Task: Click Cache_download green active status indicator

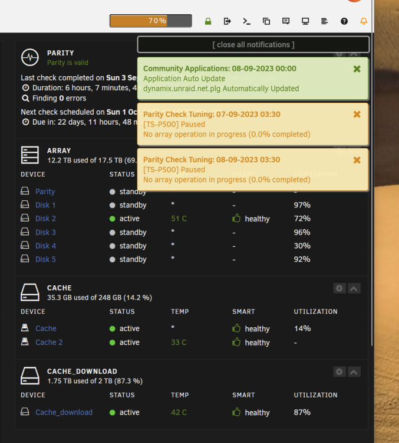Action: click(112, 413)
